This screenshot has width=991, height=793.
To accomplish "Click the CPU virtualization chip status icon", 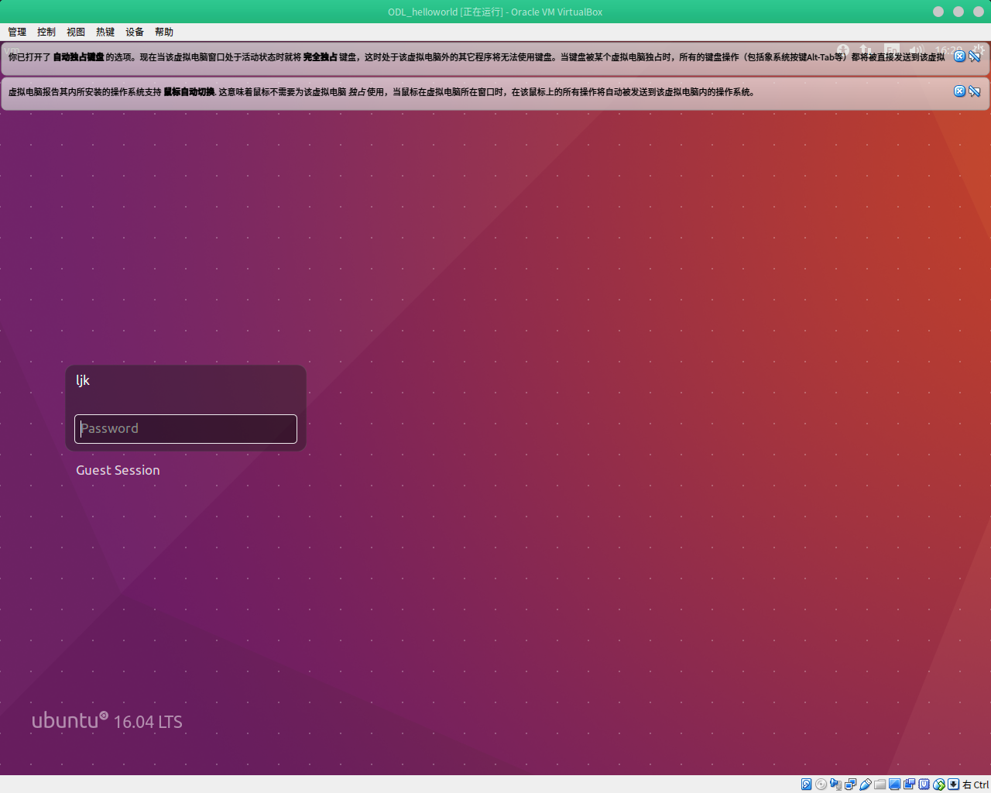I will (x=924, y=784).
